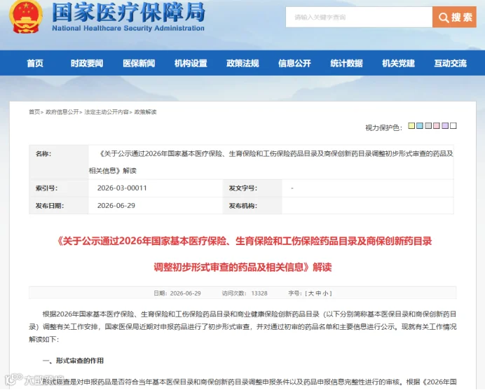Set font size to 中
The width and height of the screenshot is (485, 390).
[318, 293]
